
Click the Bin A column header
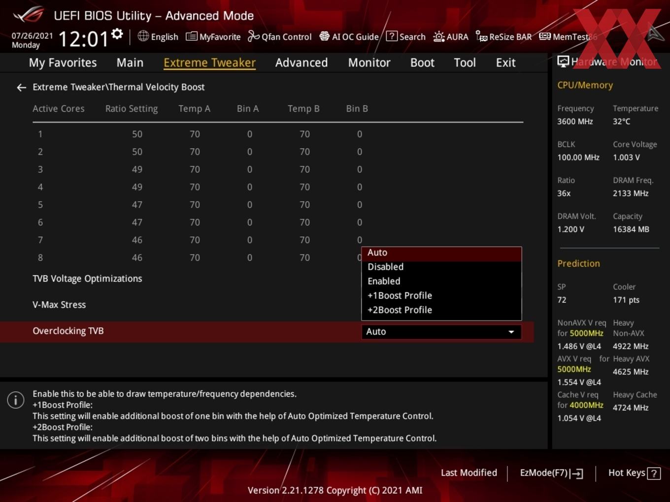[248, 109]
